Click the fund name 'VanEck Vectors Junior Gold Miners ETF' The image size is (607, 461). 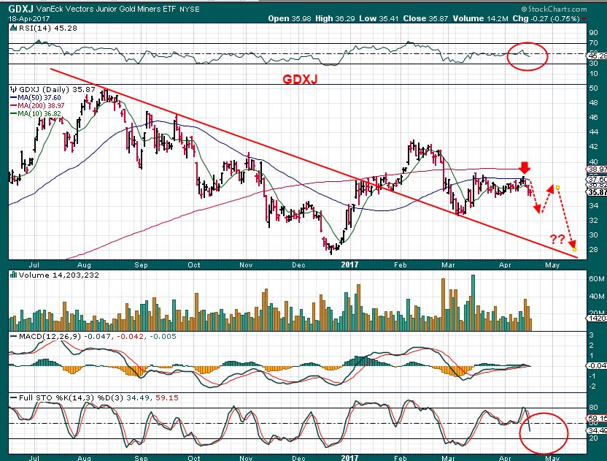[106, 9]
